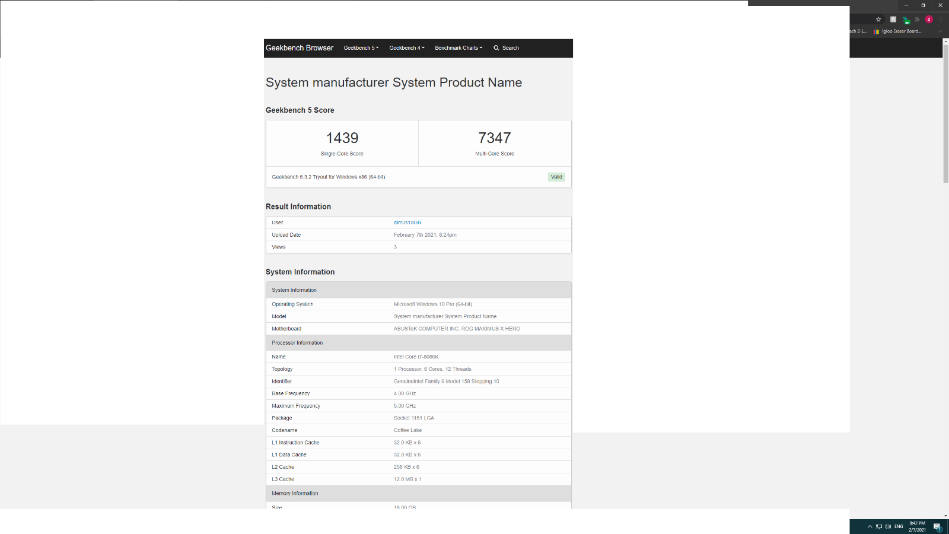Open the gray font-finder extension icon
The width and height of the screenshot is (949, 534).
tap(893, 20)
